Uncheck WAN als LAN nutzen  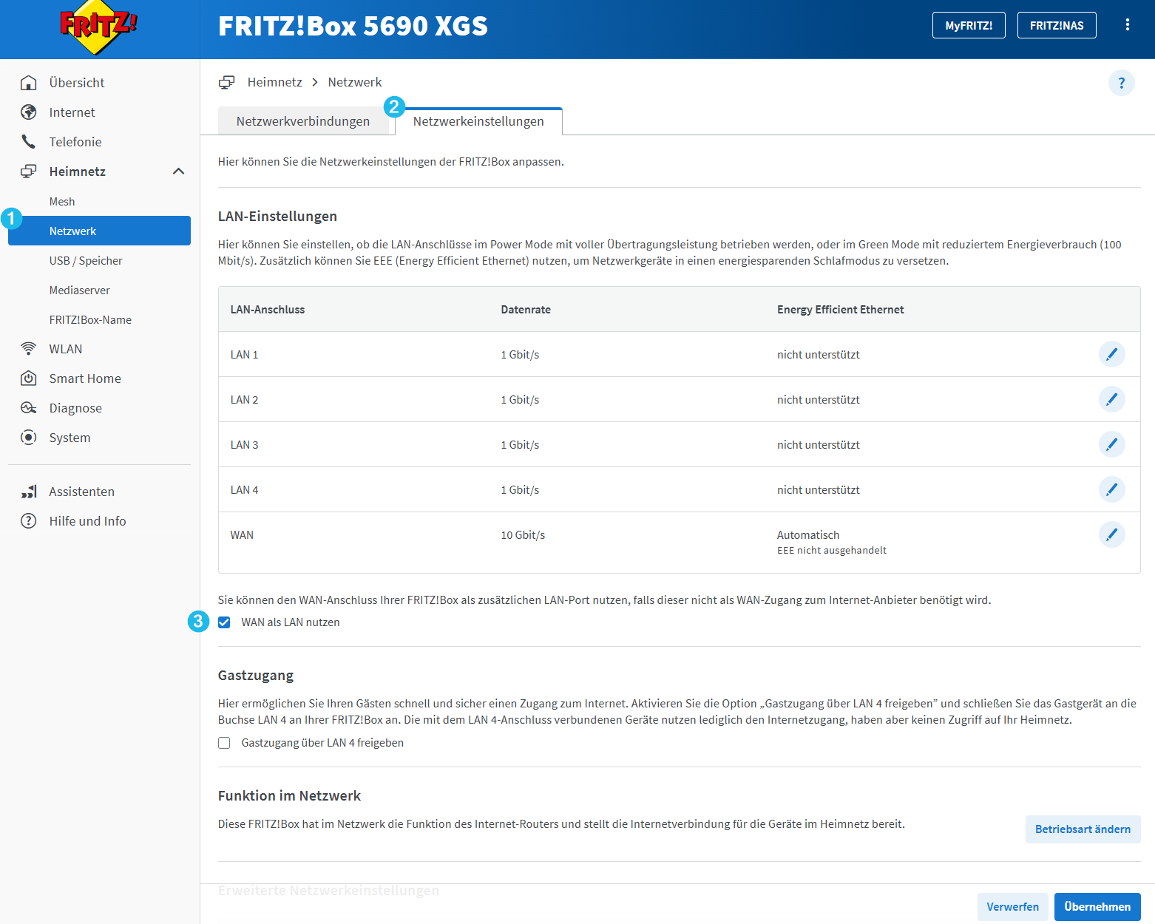pyautogui.click(x=224, y=622)
